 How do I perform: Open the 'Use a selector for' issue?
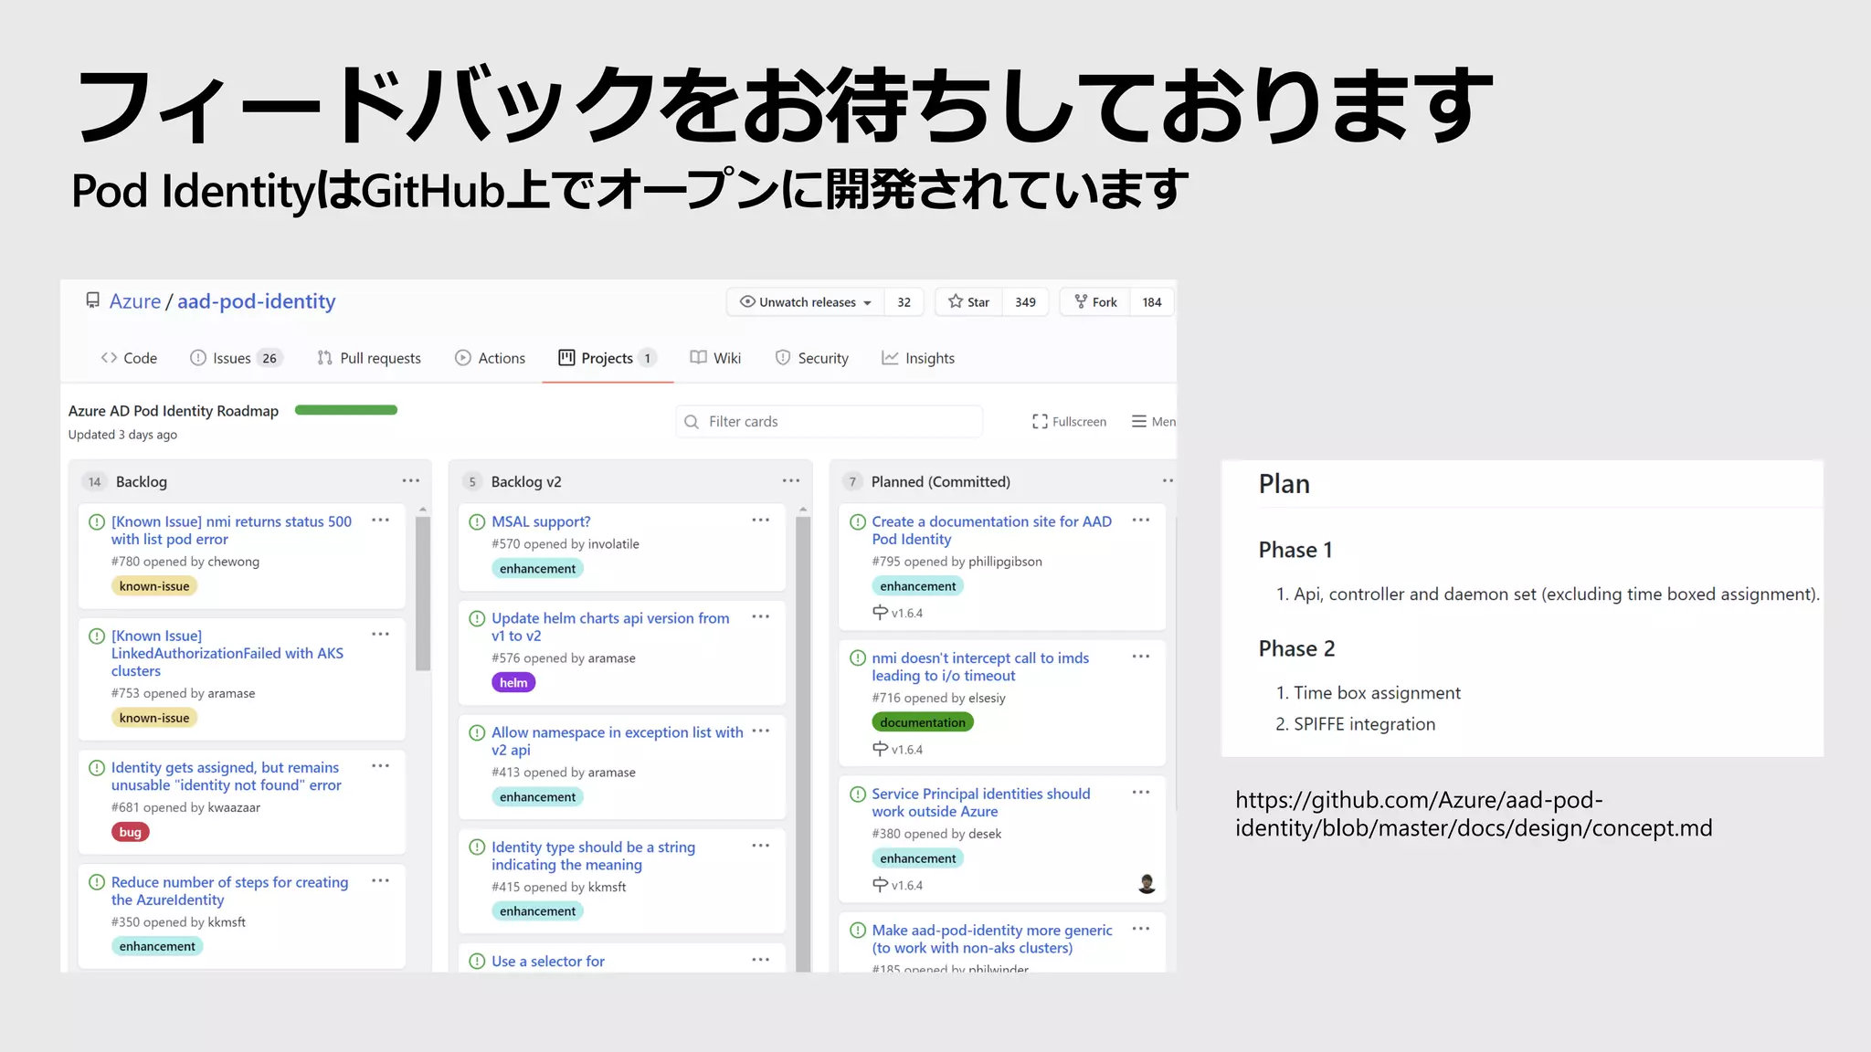click(548, 961)
